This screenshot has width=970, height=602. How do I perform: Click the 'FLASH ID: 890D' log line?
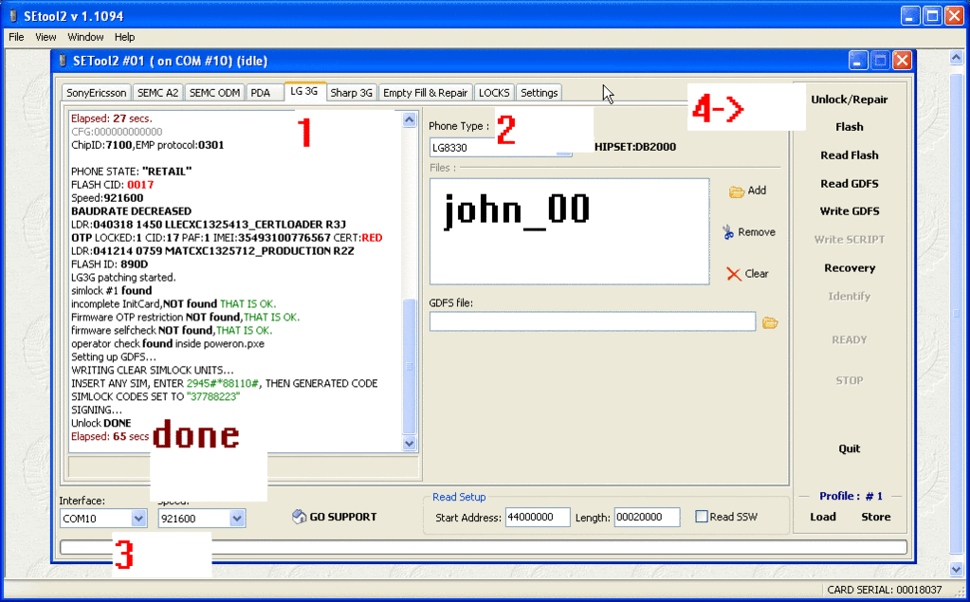pyautogui.click(x=109, y=265)
